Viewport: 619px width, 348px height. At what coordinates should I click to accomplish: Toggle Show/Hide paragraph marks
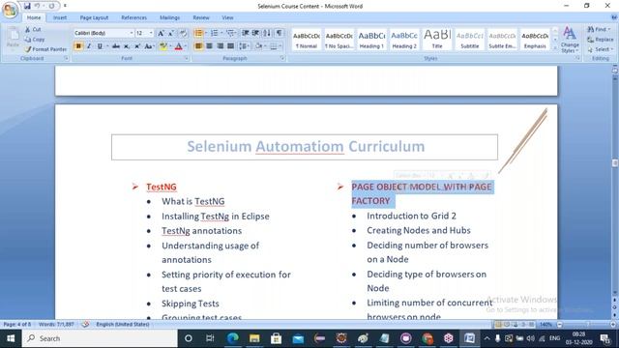(x=279, y=33)
